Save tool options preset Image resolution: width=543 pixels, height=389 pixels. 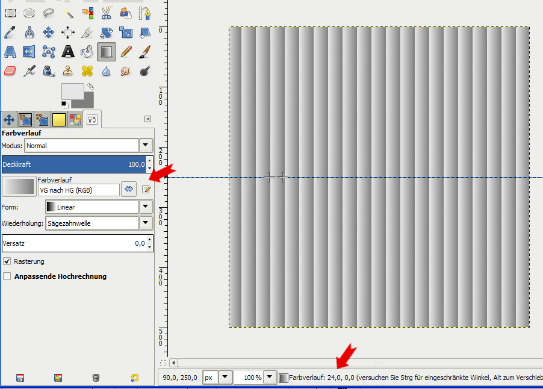pyautogui.click(x=20, y=378)
